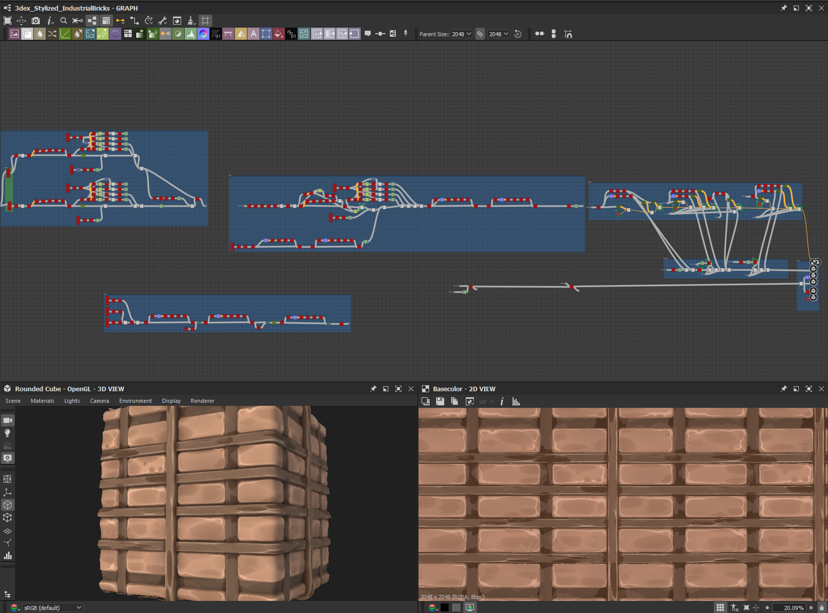Image resolution: width=828 pixels, height=613 pixels.
Task: Click the light bulb icon in 3D view sidebar
Action: tap(8, 433)
